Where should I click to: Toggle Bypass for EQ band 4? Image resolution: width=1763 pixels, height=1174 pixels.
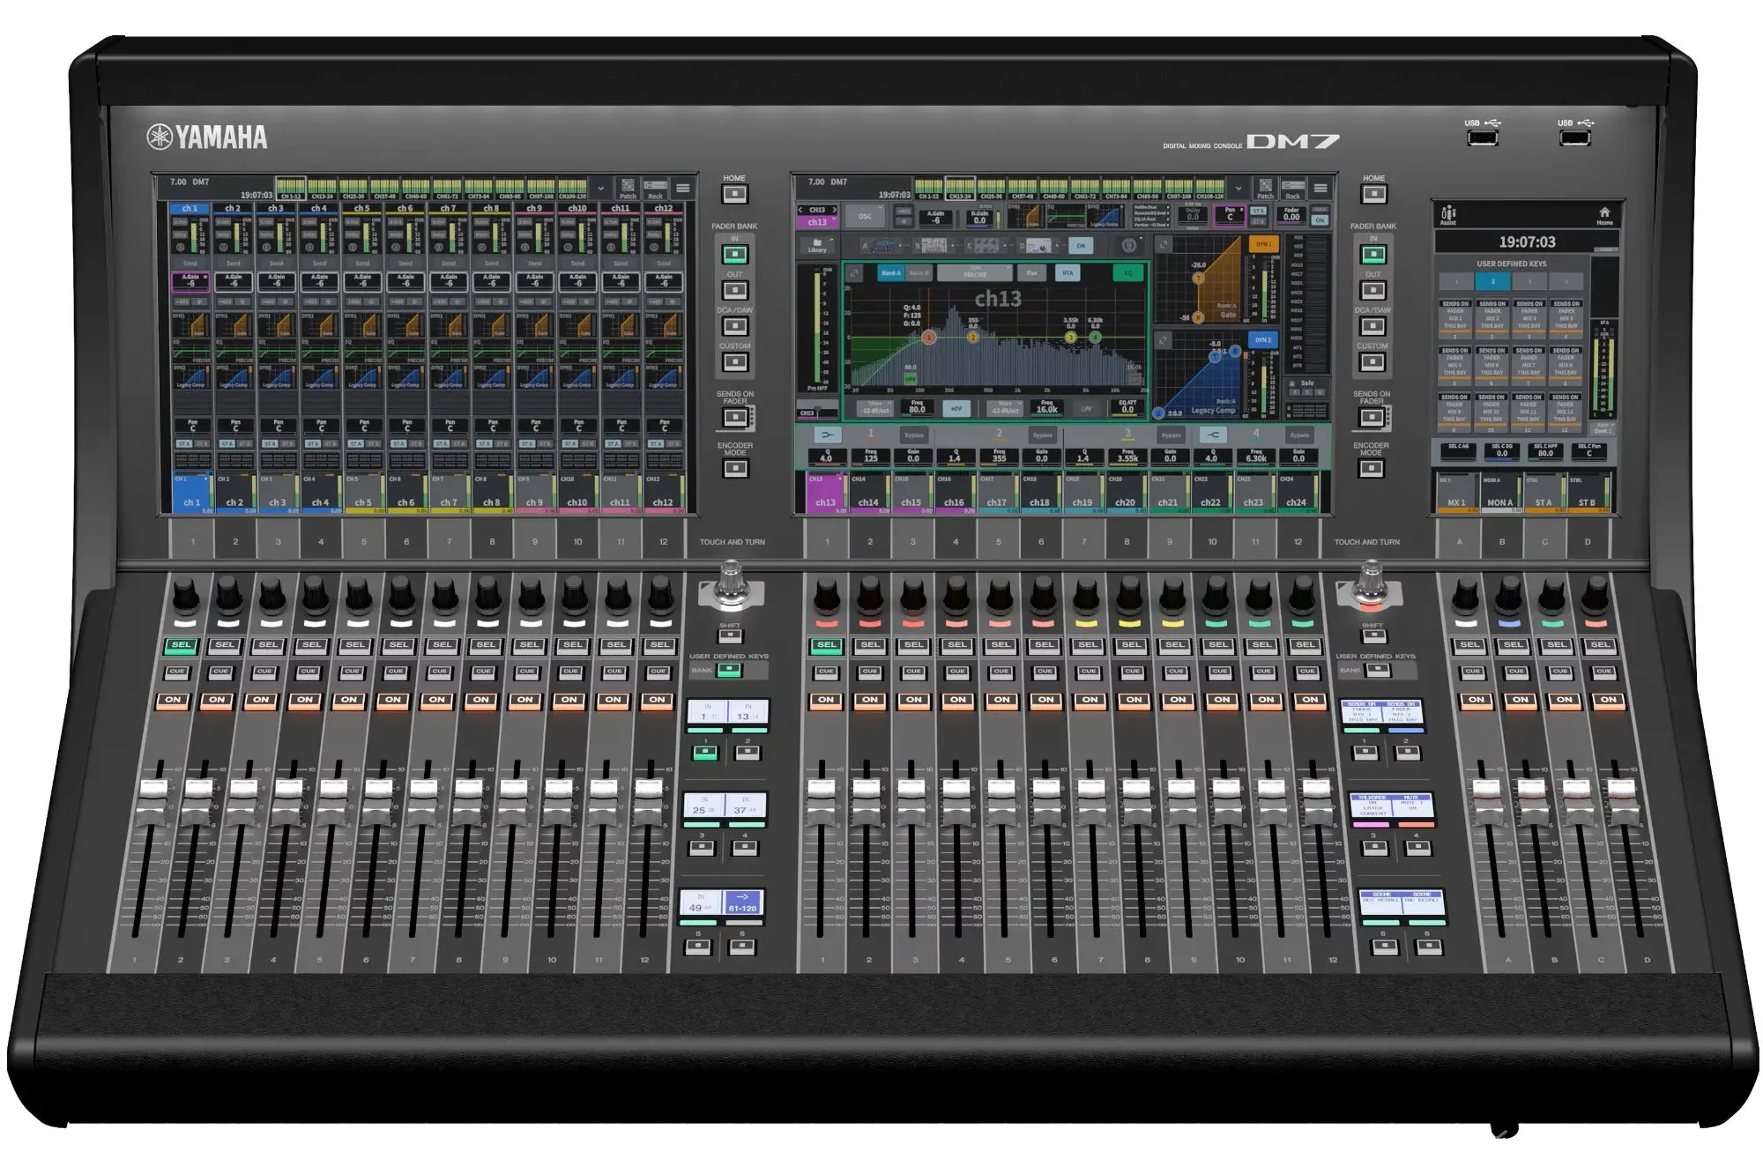(1299, 435)
